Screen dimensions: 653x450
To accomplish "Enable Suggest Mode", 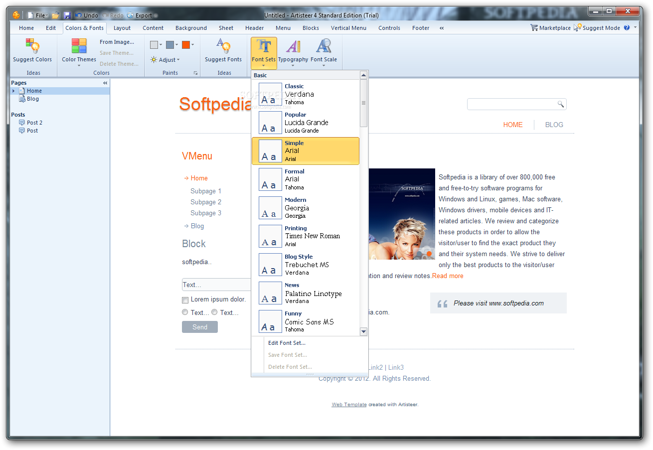I will [597, 28].
